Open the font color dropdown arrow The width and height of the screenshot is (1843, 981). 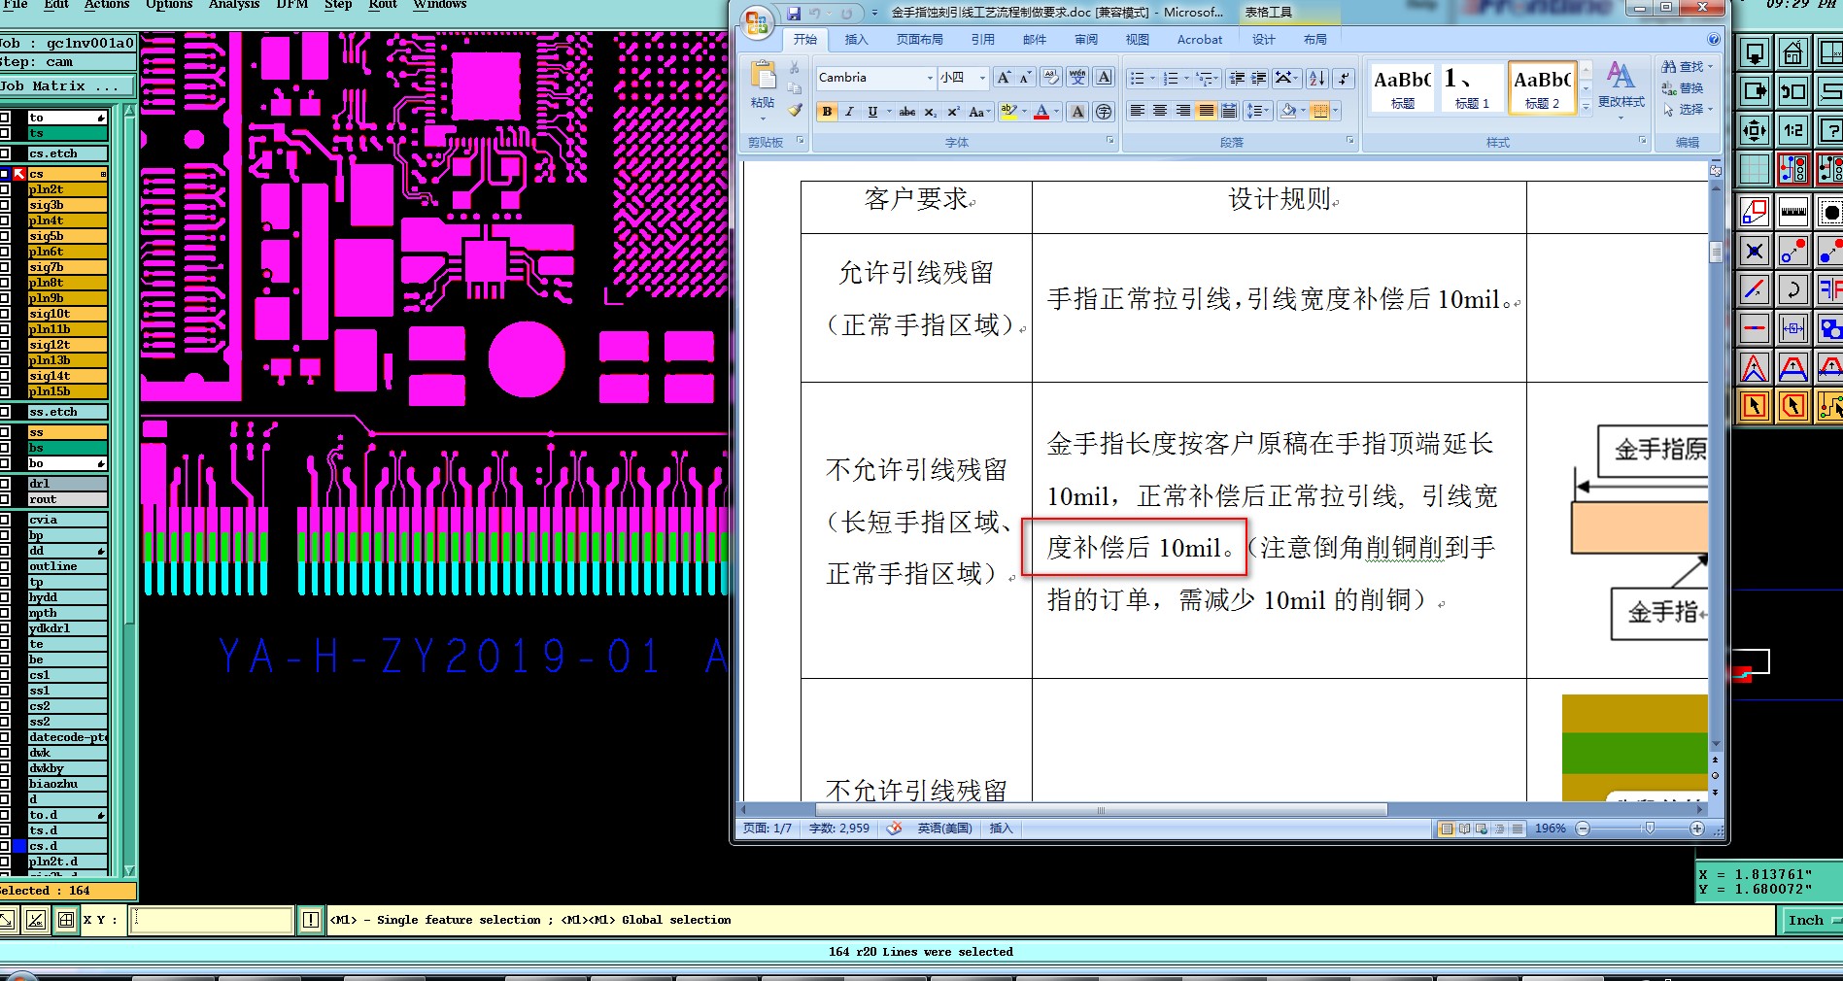[x=1056, y=112]
